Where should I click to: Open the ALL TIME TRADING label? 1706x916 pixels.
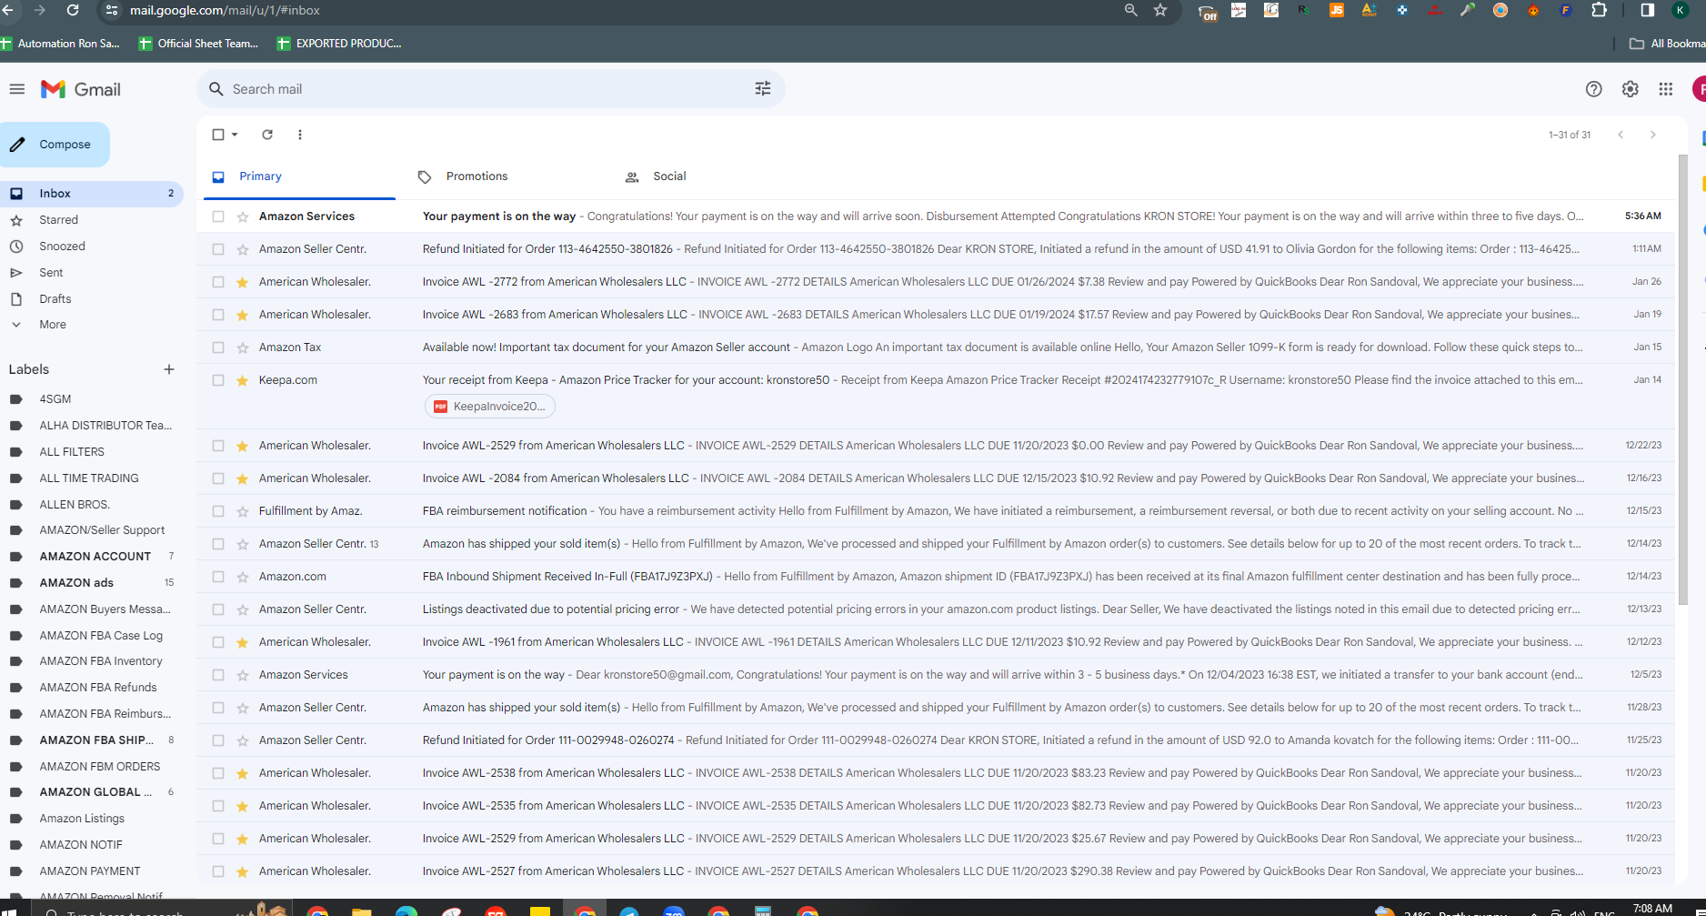89,478
